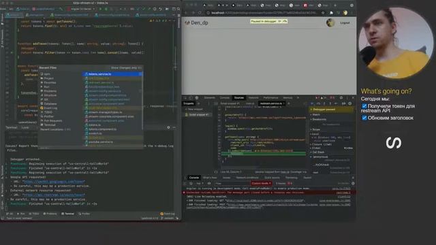
Task: Click New snippet in Snippets pane
Action: (195, 109)
